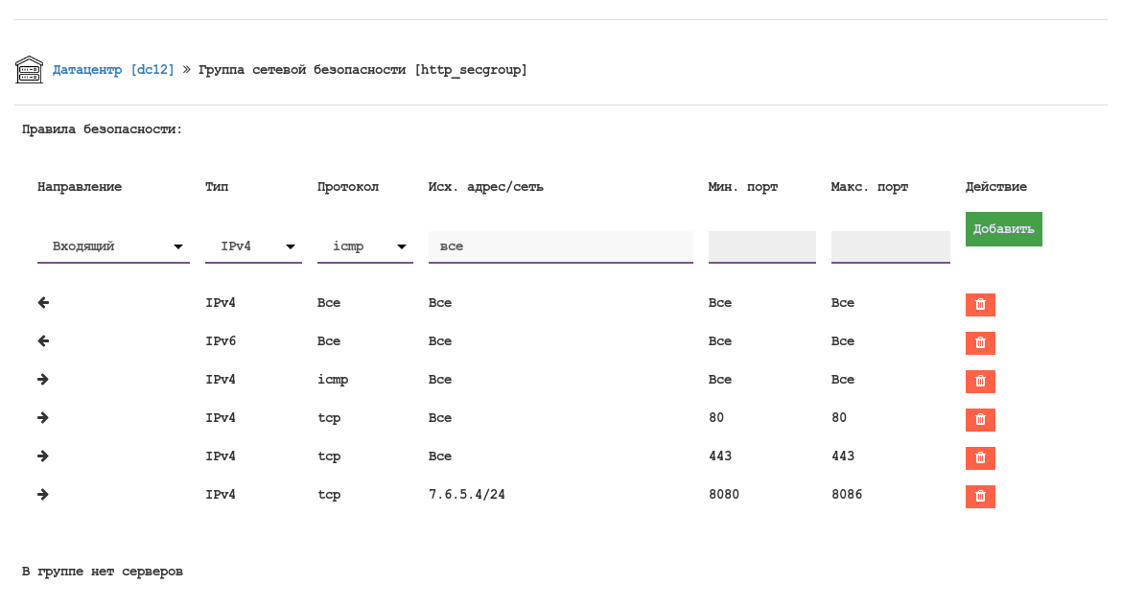Delete the tcp port 443 rule

980,458
